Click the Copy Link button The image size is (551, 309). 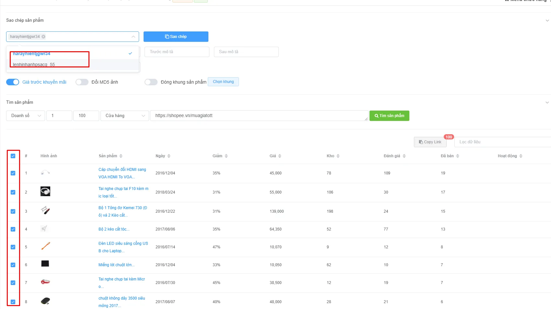[430, 142]
